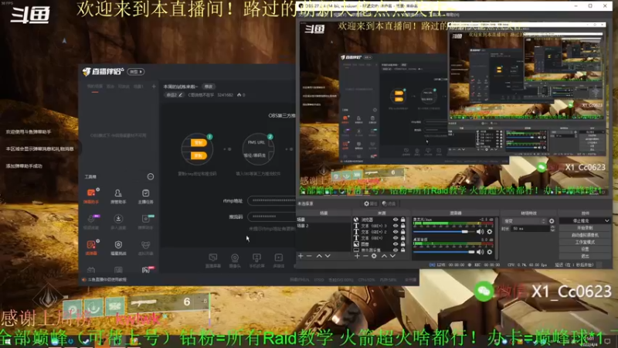Screen dimensions: 618x348
Task: Remove the selected source with Sources minus icon
Action: pos(365,256)
